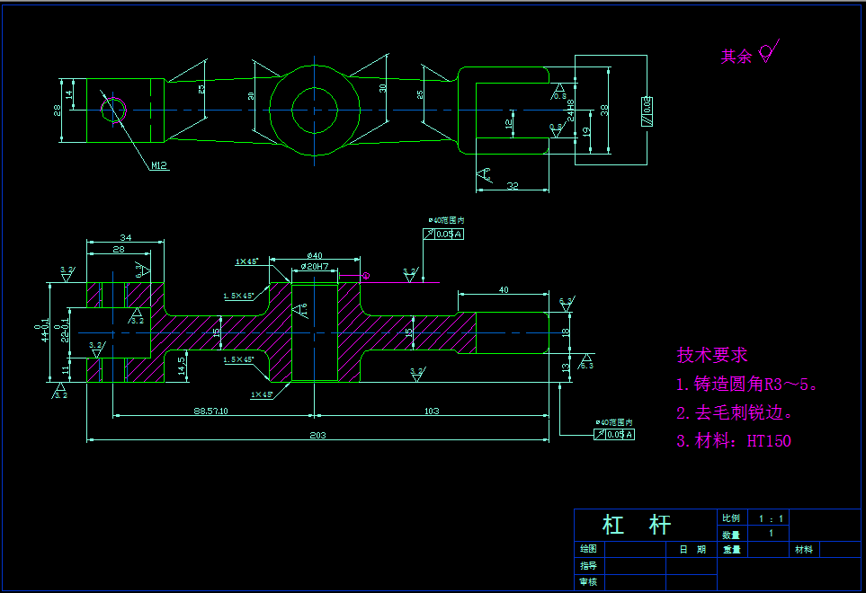The image size is (866, 593).
Task: Click the 数量 quantity value cell
Action: point(771,533)
